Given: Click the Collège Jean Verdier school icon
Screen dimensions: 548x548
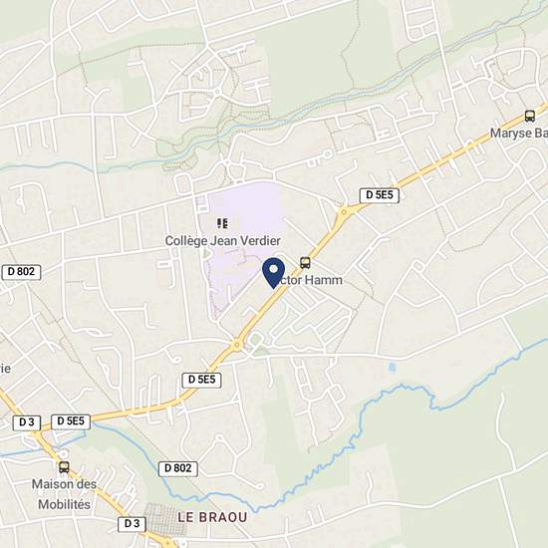Looking at the screenshot, I should pyautogui.click(x=222, y=223).
